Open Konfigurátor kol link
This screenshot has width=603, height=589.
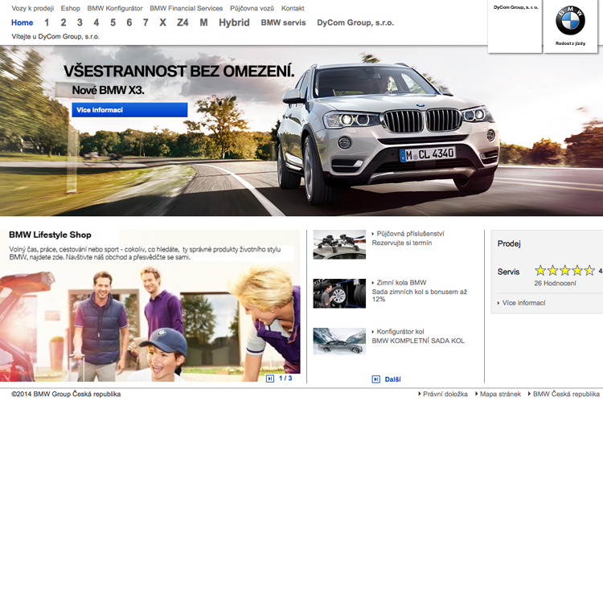click(400, 331)
